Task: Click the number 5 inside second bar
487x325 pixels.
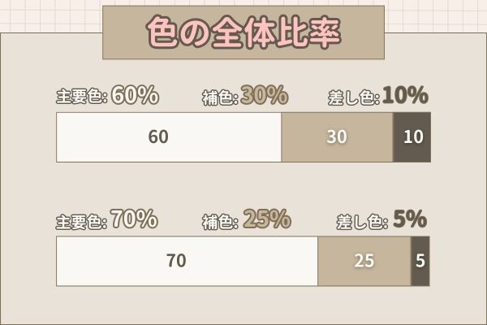Action: coord(420,261)
